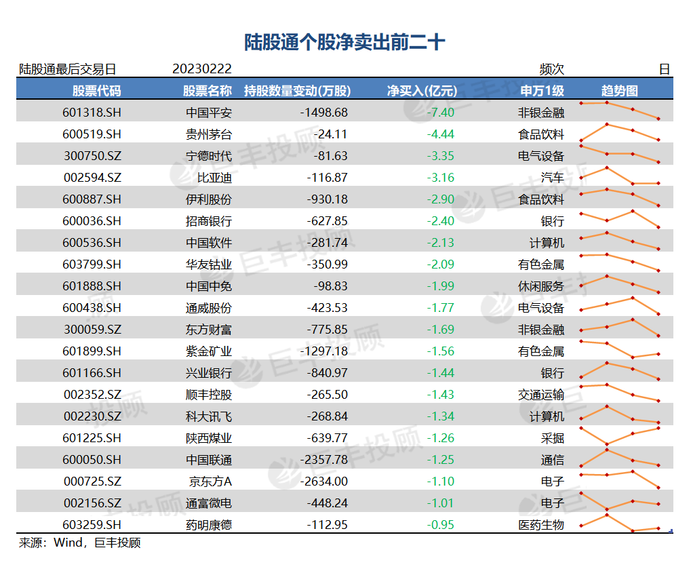Click the 科大讯飞 name cell
The image size is (691, 569).
208,416
